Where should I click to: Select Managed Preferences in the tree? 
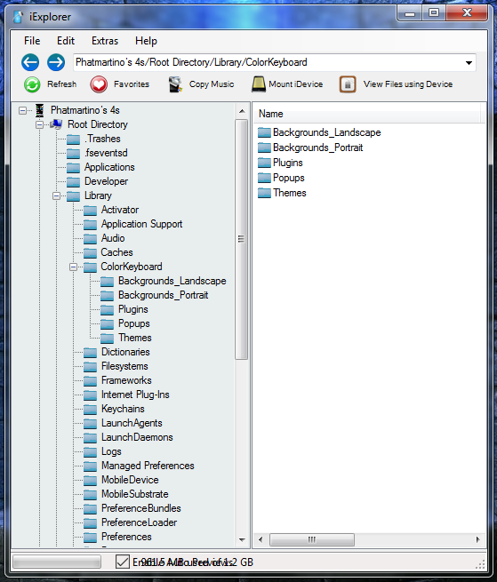click(x=148, y=466)
